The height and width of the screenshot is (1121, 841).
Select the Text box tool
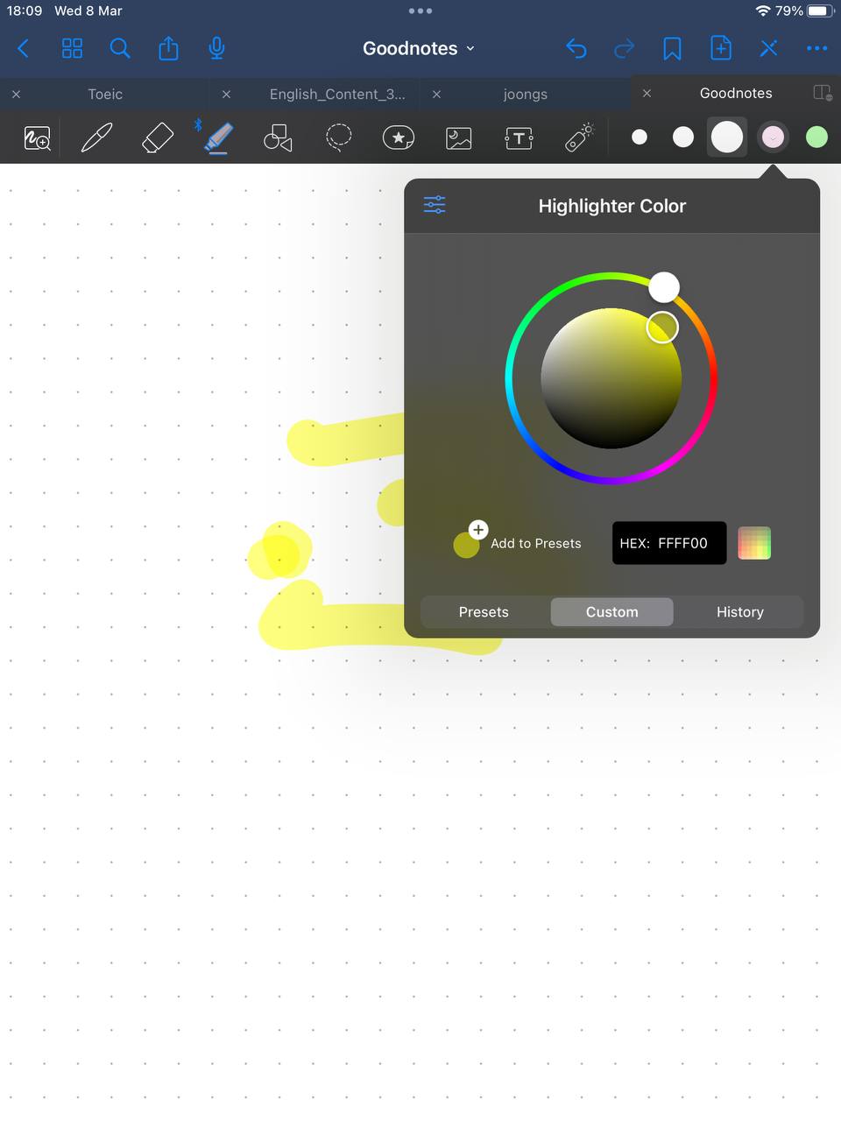pyautogui.click(x=519, y=137)
